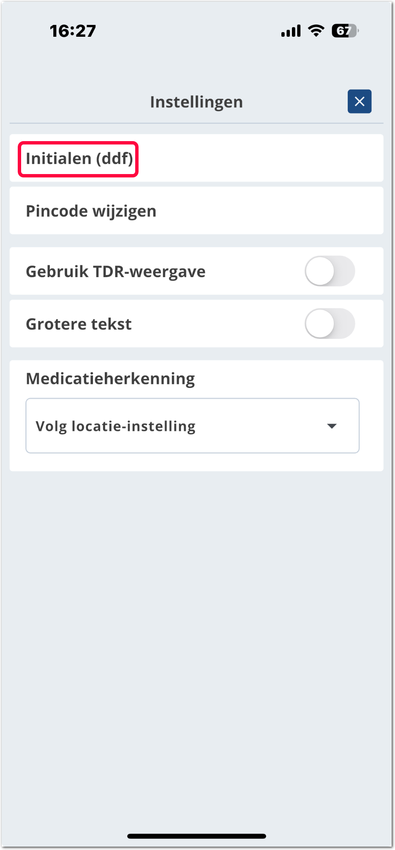Tap the home indicator bar
The image size is (395, 850).
click(x=196, y=836)
